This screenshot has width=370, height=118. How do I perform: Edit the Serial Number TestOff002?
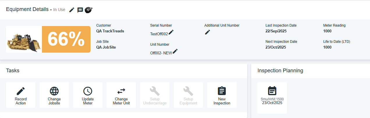click(171, 32)
